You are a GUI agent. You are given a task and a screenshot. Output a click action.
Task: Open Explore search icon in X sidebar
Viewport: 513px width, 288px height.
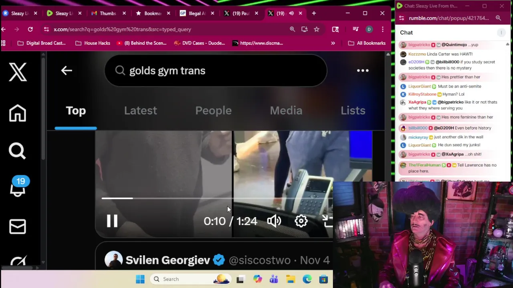[x=17, y=151]
